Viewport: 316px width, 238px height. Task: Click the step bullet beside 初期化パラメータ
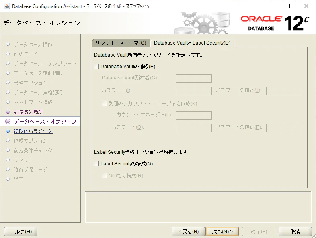[x=8, y=131]
